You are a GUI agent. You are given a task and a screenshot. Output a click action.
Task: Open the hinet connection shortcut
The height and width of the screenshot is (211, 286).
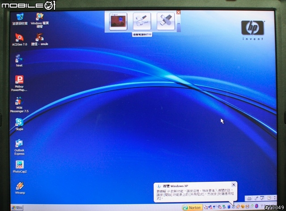(x=19, y=61)
